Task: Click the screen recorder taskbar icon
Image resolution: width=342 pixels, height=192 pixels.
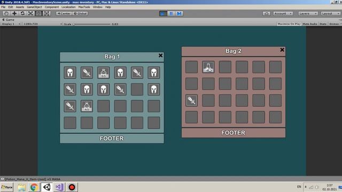Action: (72, 187)
